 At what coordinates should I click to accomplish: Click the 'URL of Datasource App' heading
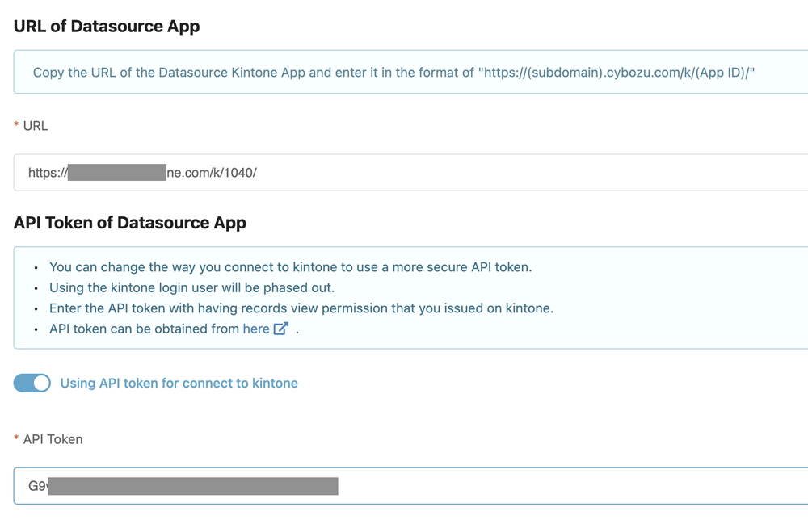click(x=107, y=27)
